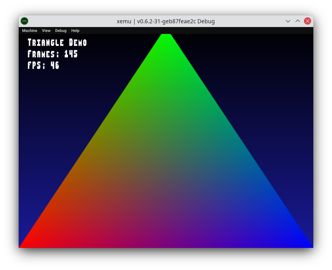
Task: Click the menu bar between Debug and Help
Action: tap(69, 30)
